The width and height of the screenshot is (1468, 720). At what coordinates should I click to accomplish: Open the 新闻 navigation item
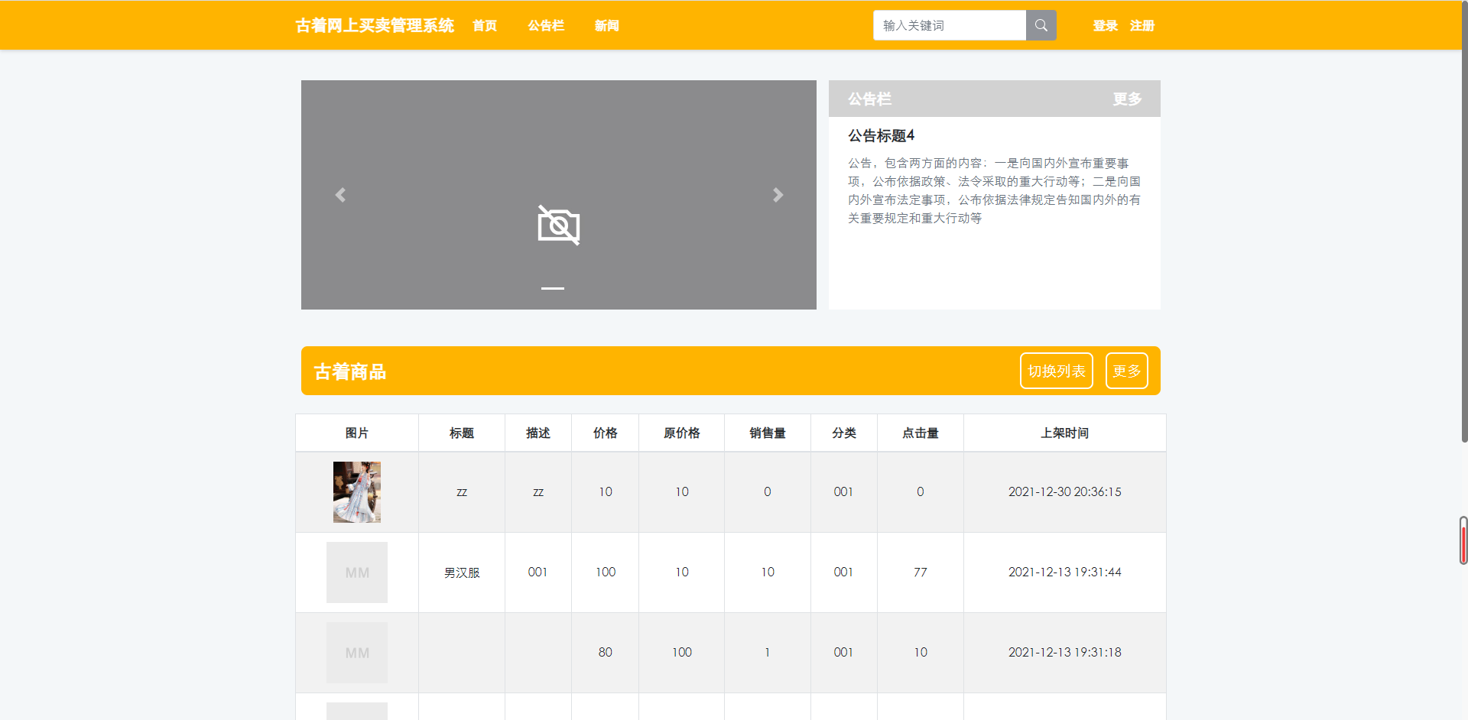point(607,25)
